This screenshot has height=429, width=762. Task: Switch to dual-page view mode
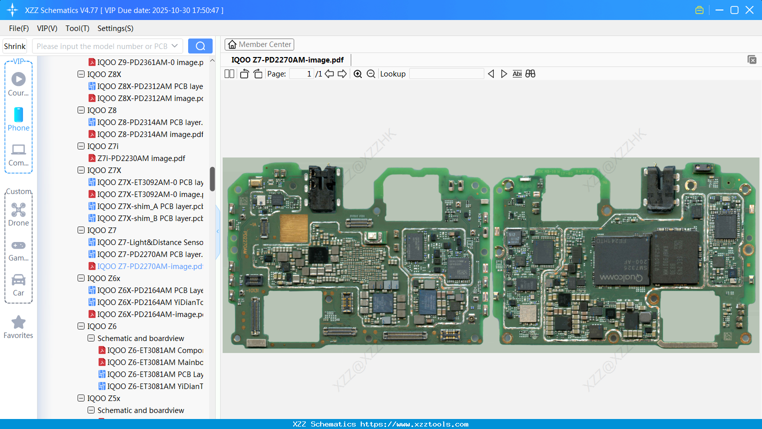pos(229,73)
